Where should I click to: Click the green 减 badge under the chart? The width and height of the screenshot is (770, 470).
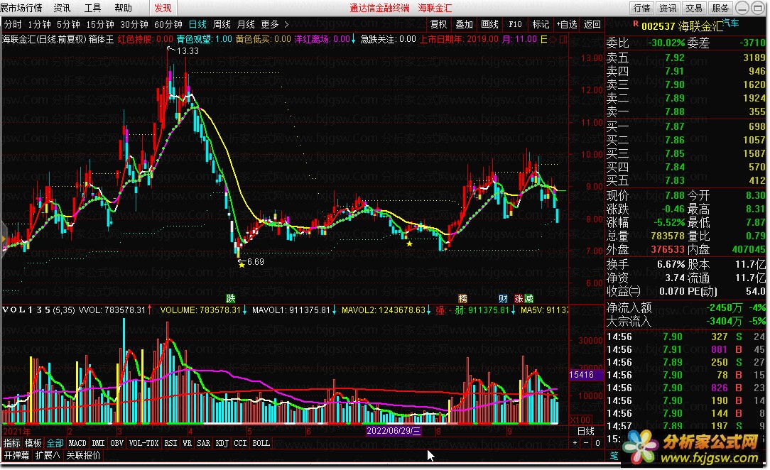pyautogui.click(x=529, y=298)
